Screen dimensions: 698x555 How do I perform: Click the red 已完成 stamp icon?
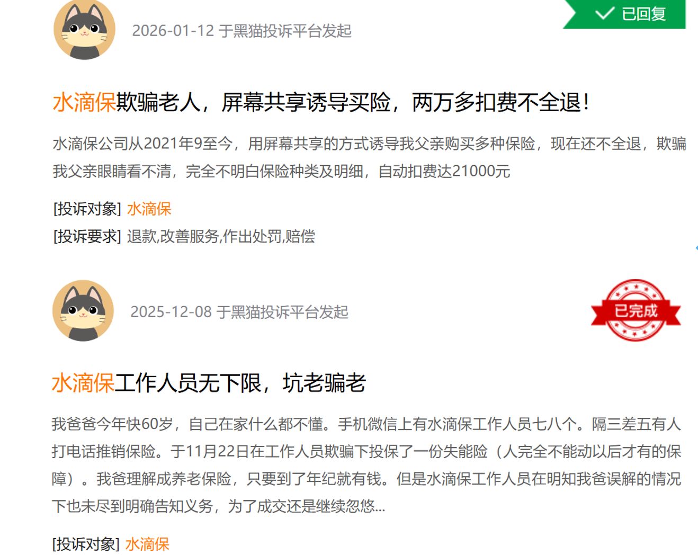tap(636, 310)
